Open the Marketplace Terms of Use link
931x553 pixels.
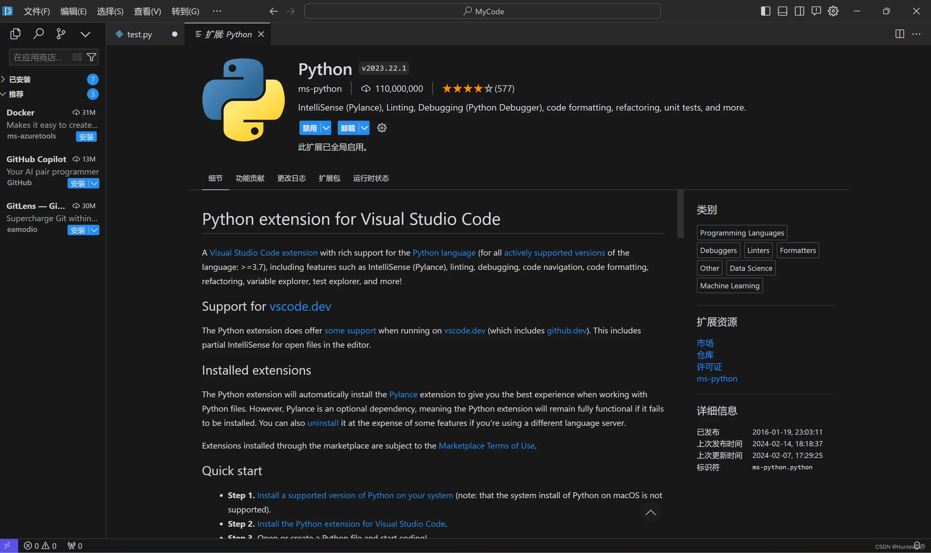(x=486, y=445)
